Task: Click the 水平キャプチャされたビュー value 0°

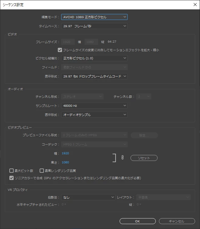Action: 64,204
